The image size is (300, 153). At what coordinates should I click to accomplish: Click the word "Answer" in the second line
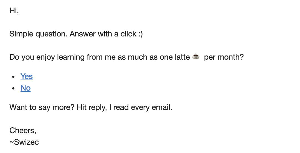point(83,34)
